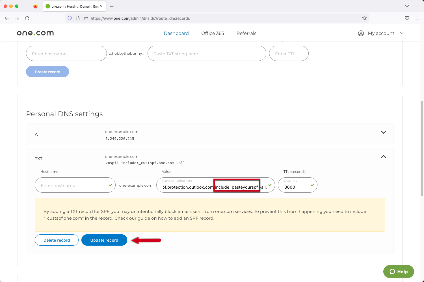The width and height of the screenshot is (424, 282).
Task: Open the My account dropdown
Action: 402,33
